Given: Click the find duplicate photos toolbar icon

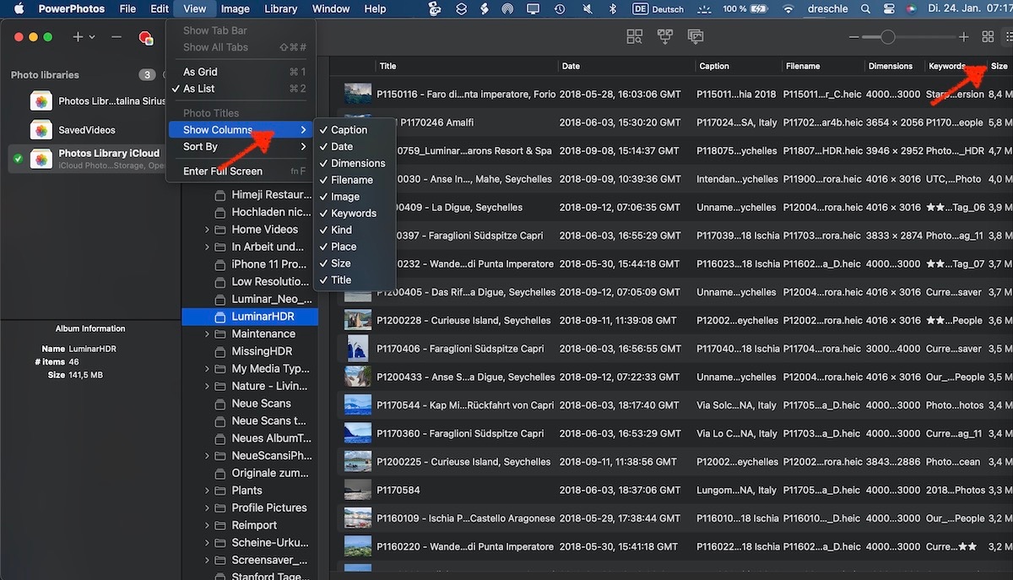Looking at the screenshot, I should (x=634, y=37).
